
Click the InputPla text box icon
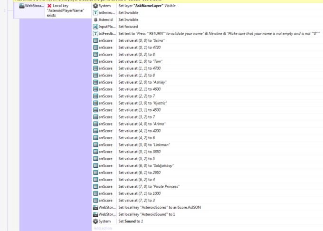[x=95, y=27]
